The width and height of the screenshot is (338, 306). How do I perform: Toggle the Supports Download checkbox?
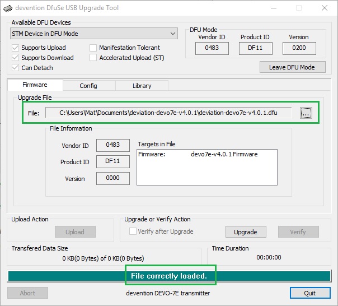pos(15,58)
